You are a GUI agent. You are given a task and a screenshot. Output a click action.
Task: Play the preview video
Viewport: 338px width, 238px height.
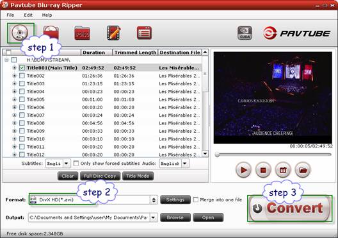[x=243, y=170]
